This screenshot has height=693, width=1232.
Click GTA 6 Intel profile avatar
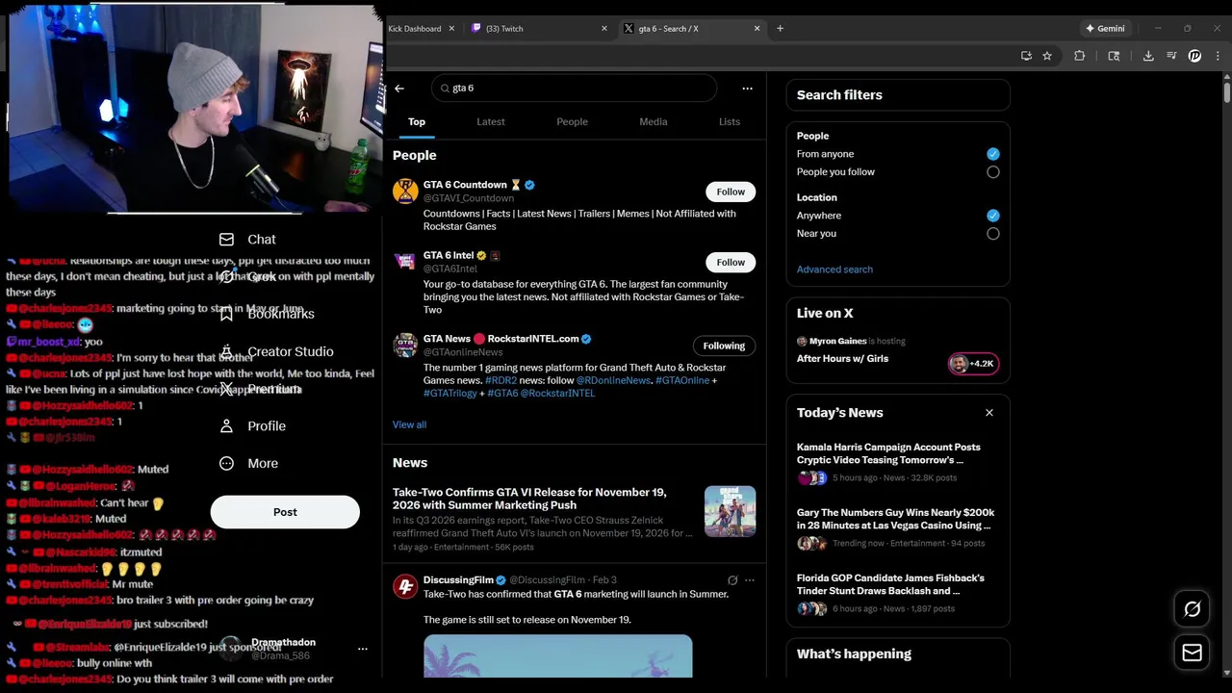405,261
